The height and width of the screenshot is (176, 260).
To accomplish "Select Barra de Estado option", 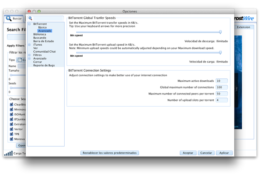I will coord(44,41).
